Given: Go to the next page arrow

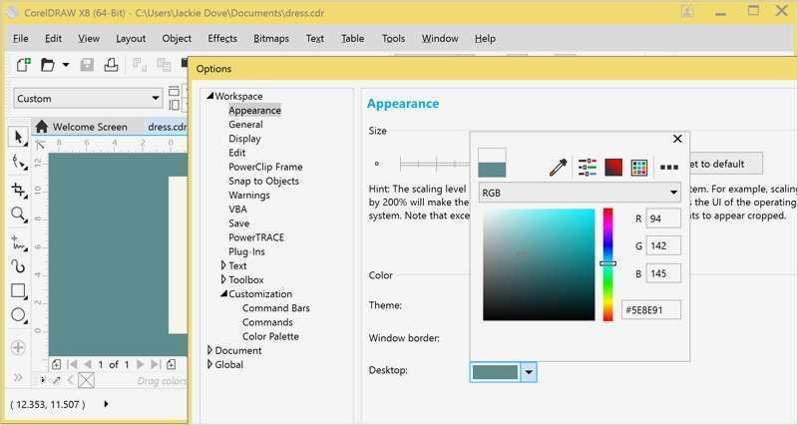Looking at the screenshot, I should (141, 364).
